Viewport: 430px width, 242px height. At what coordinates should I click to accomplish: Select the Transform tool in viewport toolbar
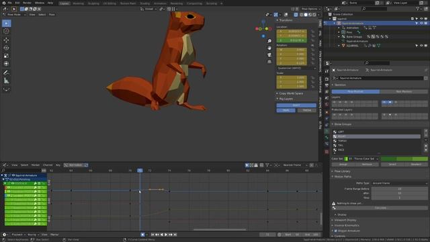point(6,64)
